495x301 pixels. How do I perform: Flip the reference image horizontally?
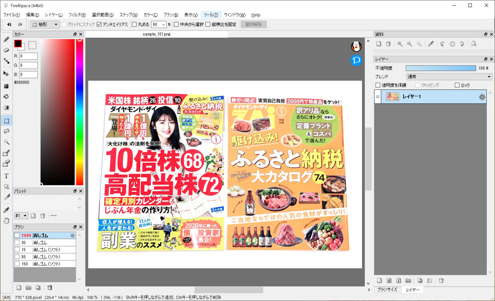(474, 44)
